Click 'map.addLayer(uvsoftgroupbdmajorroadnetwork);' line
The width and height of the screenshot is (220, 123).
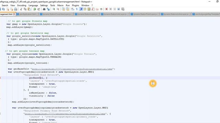coord(43,102)
